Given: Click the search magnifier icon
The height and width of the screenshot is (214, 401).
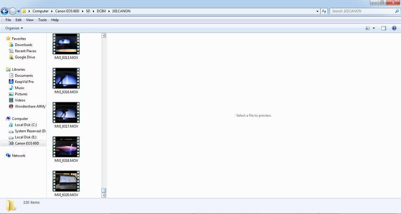Looking at the screenshot, I should click(397, 11).
